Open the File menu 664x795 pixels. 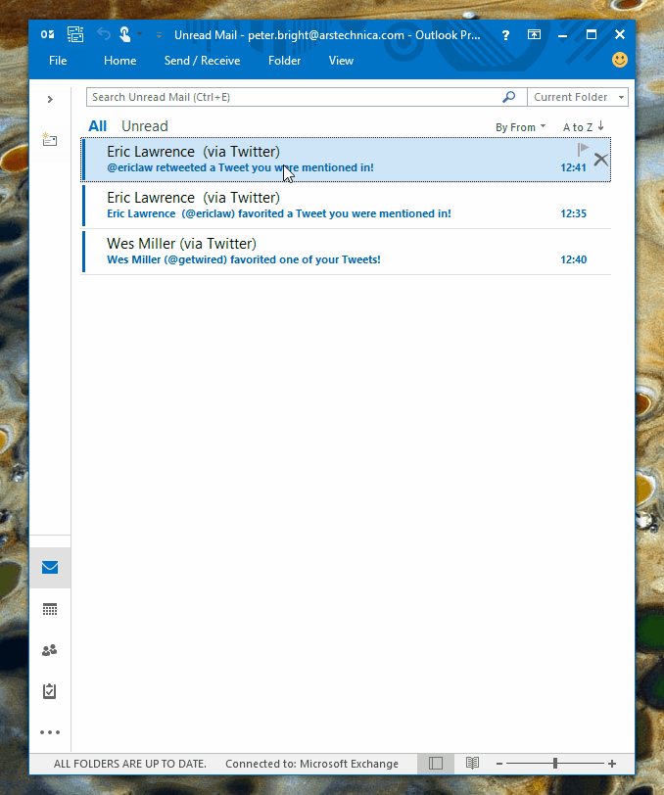click(x=58, y=61)
